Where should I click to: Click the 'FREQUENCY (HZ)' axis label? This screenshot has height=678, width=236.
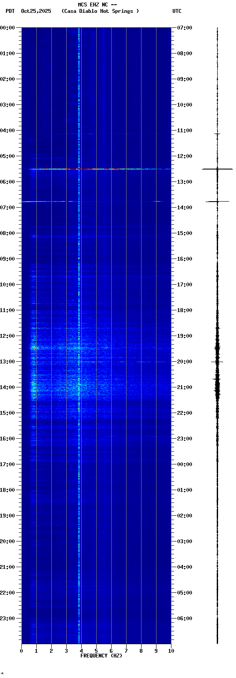[x=101, y=656]
